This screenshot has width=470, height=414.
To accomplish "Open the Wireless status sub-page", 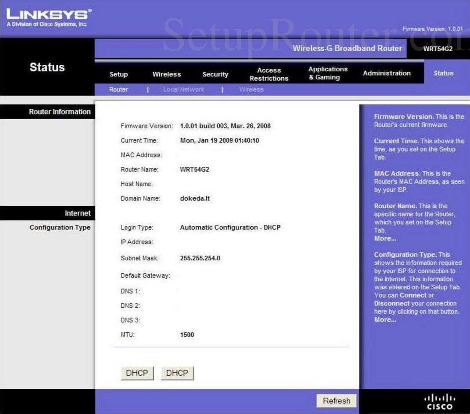I will click(251, 89).
